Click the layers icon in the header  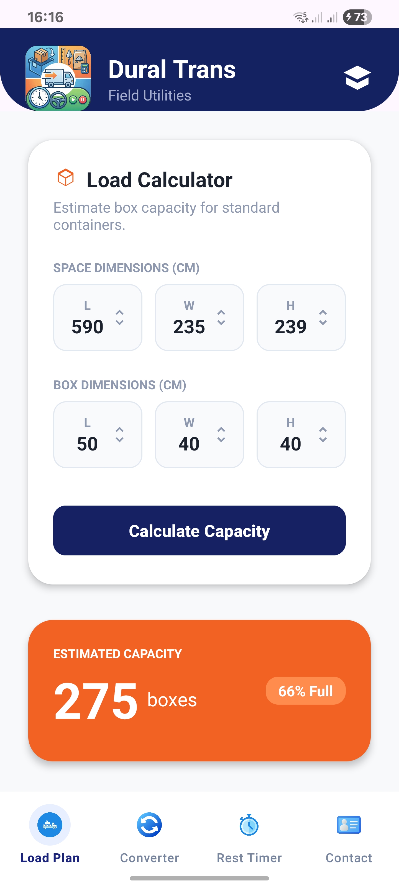click(358, 78)
